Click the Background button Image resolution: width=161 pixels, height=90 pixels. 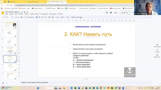click(58, 17)
